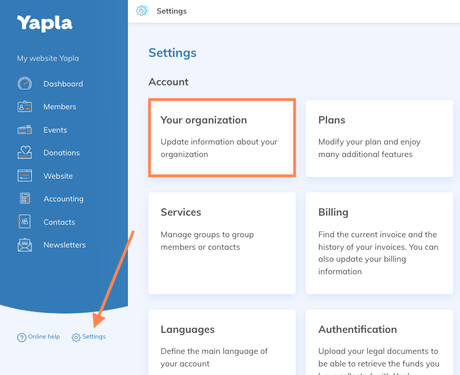Open the Plans settings card
The width and height of the screenshot is (460, 375).
379,138
